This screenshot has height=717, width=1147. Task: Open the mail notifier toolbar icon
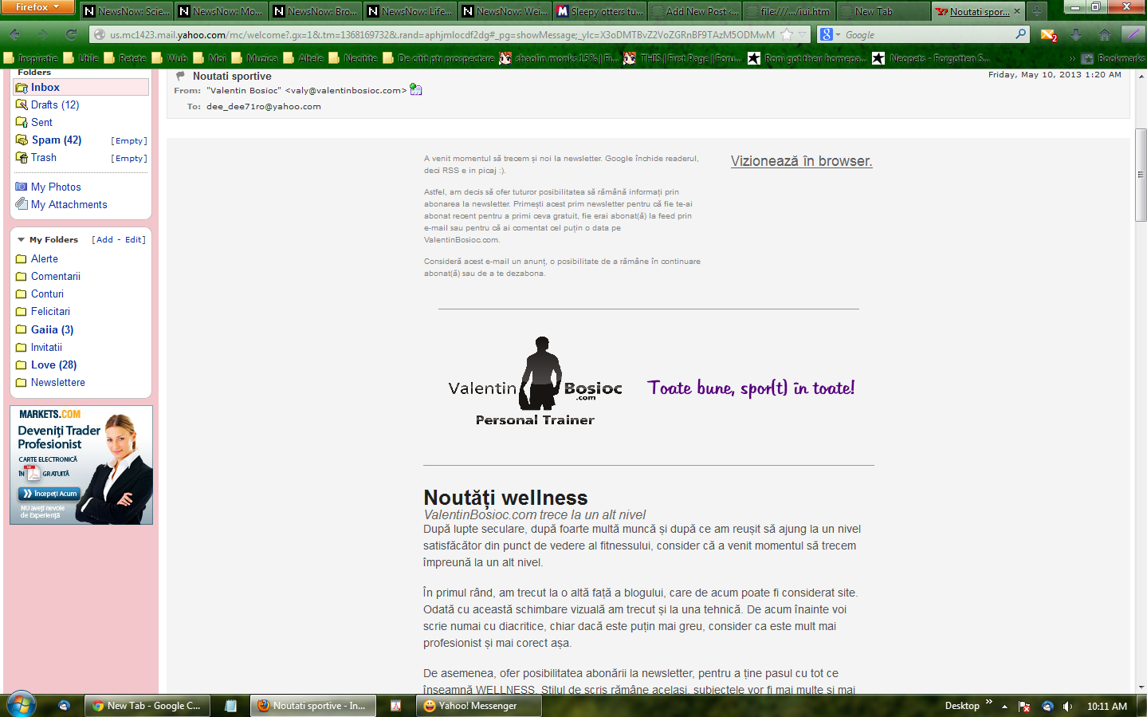pos(1049,34)
